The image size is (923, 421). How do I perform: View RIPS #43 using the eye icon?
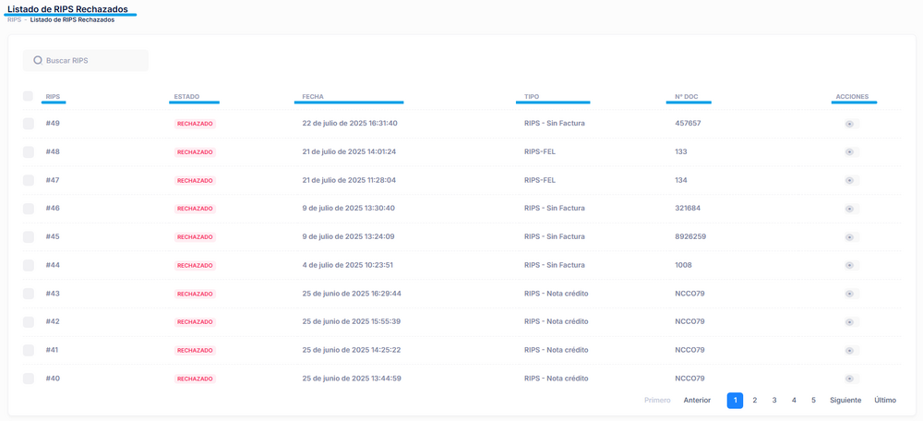849,295
